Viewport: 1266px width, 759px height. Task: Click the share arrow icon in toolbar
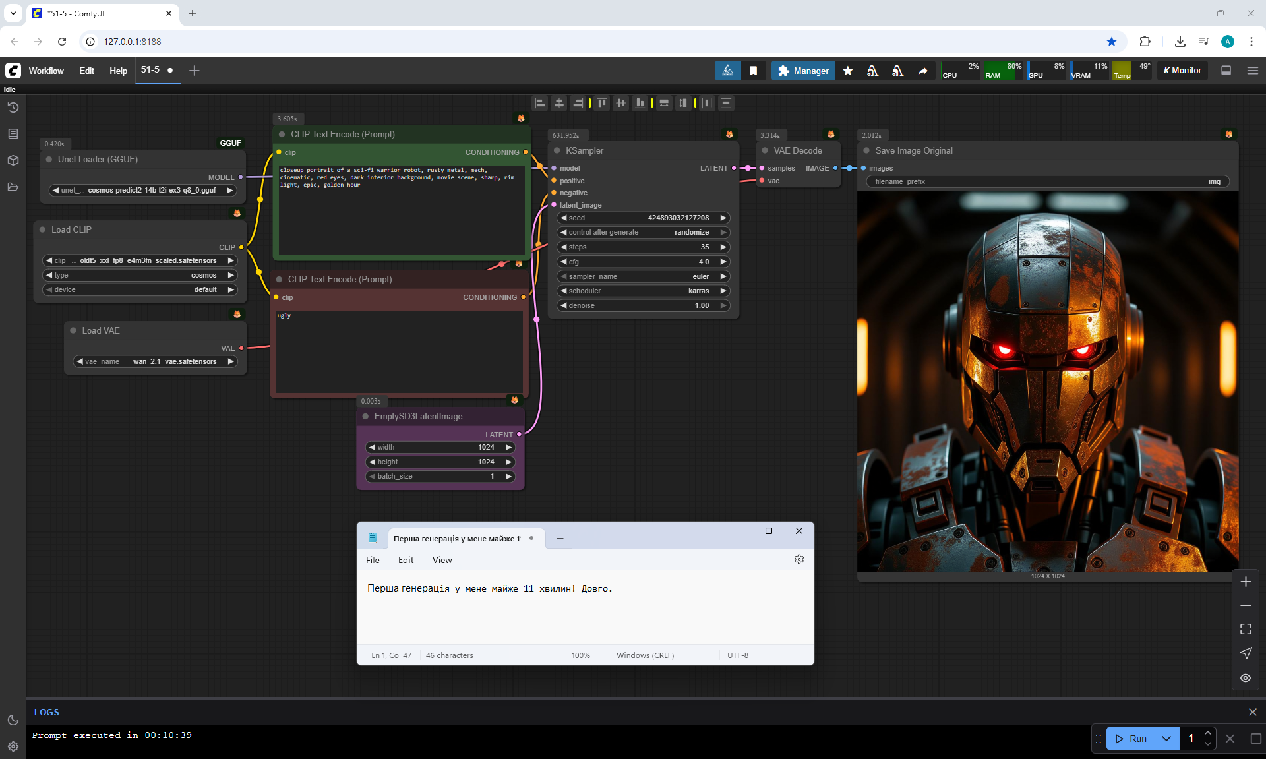click(x=922, y=71)
